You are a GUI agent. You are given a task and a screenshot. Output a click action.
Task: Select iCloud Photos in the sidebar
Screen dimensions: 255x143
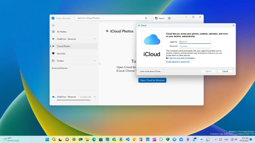pos(74,46)
